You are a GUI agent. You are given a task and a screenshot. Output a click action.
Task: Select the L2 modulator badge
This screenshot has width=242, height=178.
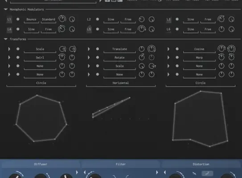[x=89, y=20]
